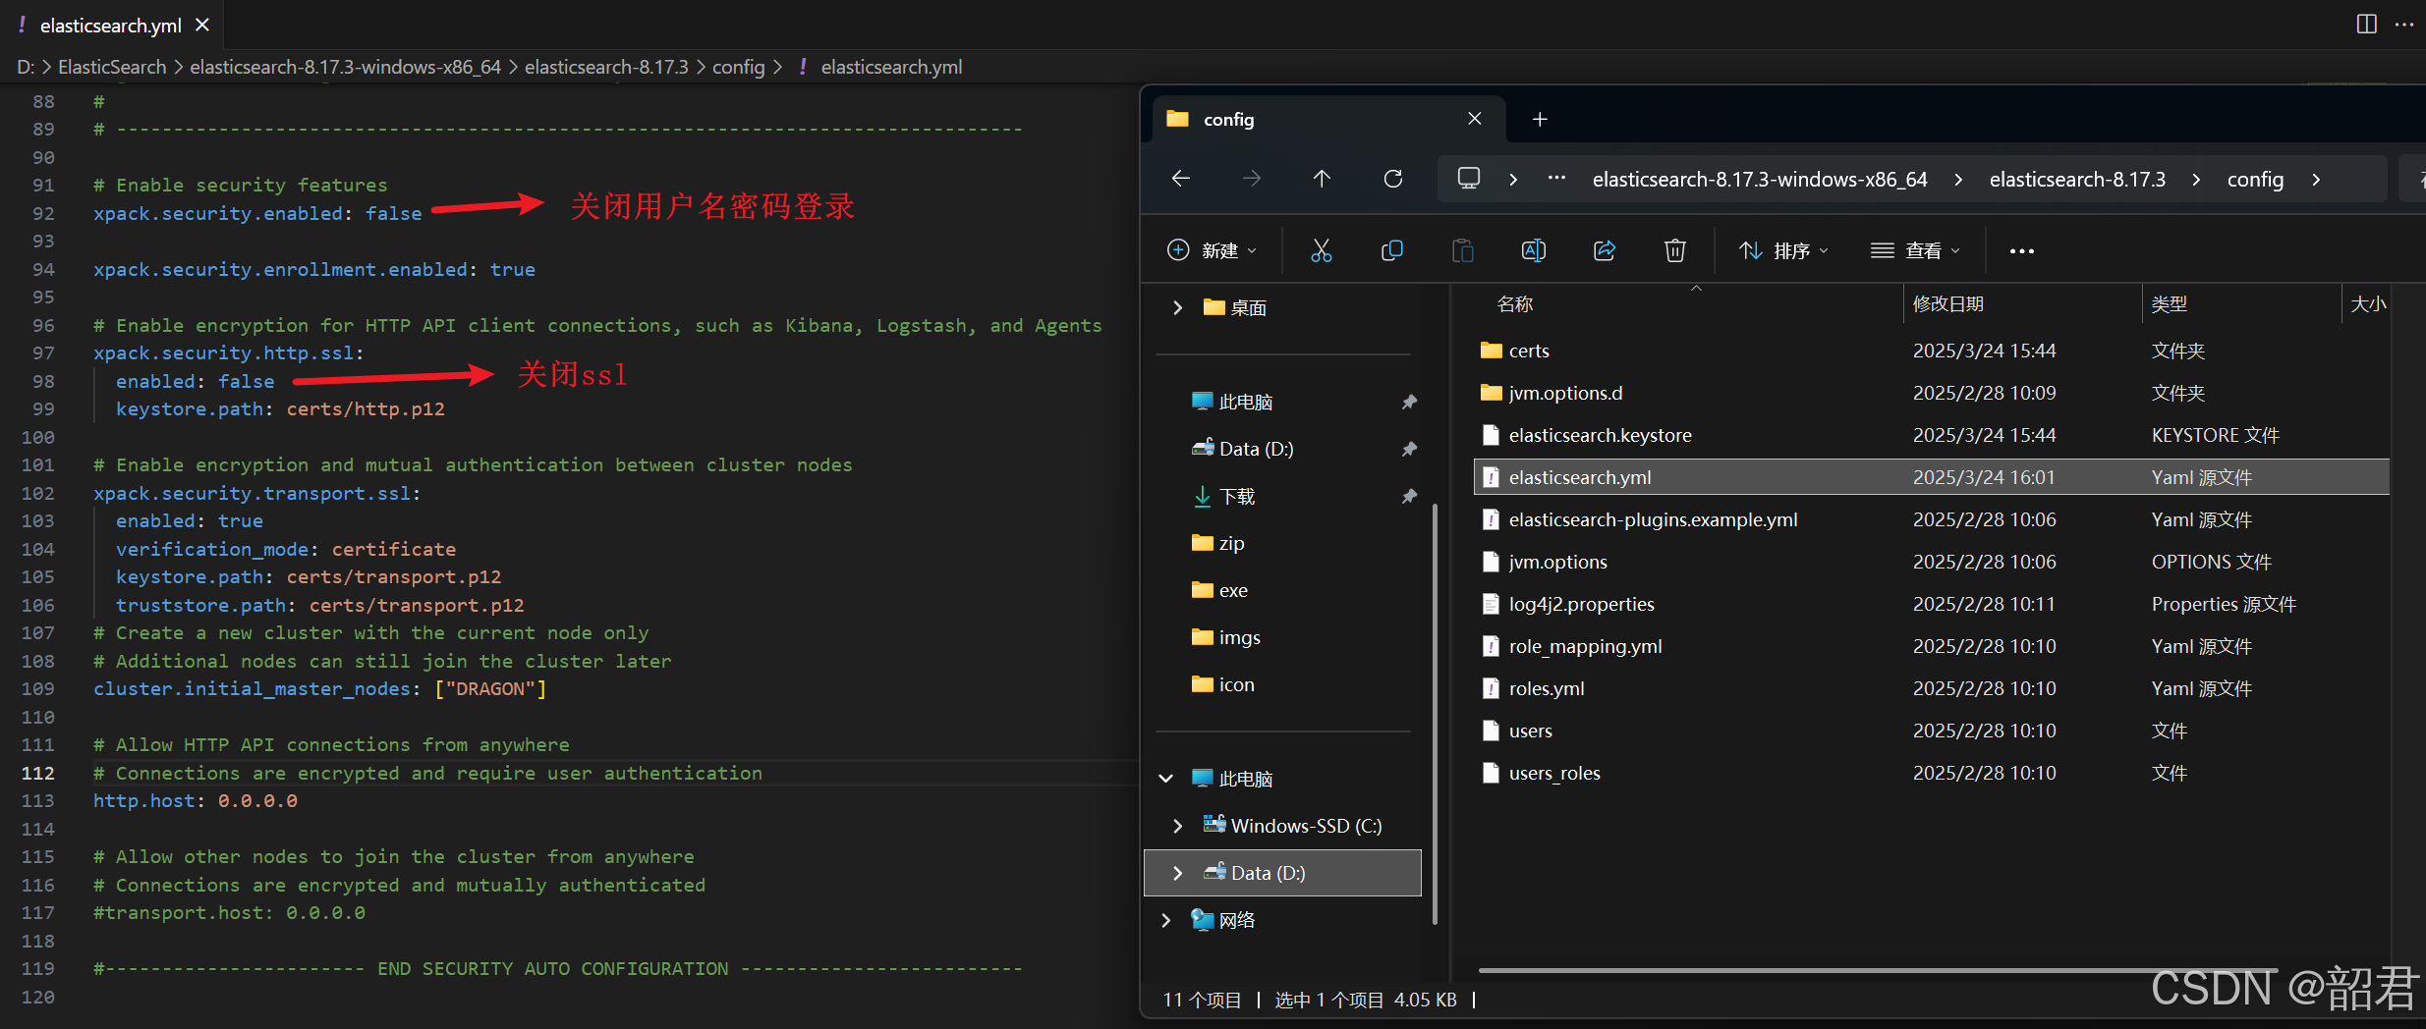This screenshot has width=2426, height=1029.
Task: Click http.host on line 113
Action: (x=143, y=800)
